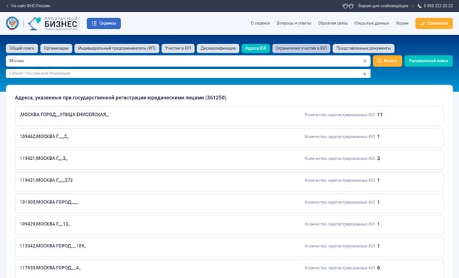
Task: Click the glasses icon for the visually impaired version
Action: point(348,6)
